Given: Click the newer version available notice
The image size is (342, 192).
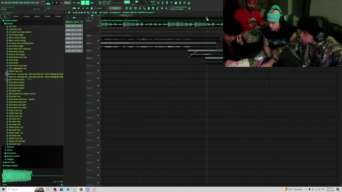Looking at the screenshot, I should coord(178,8).
